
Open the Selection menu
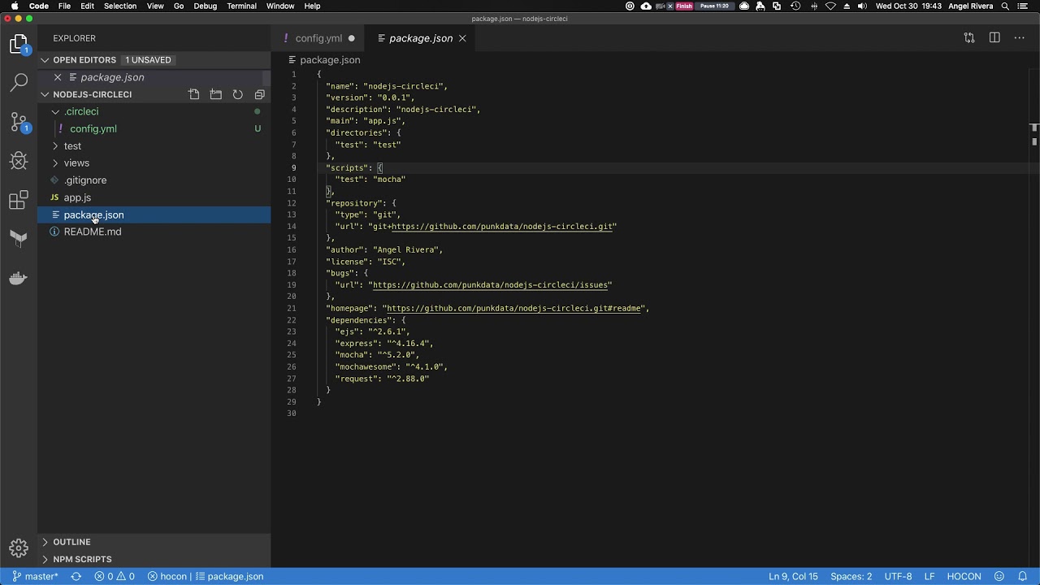pos(120,6)
